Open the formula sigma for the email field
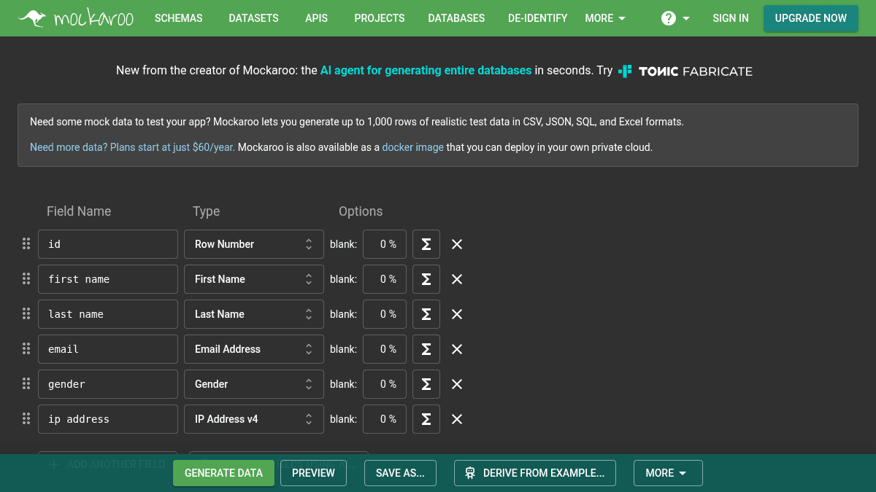 [426, 349]
